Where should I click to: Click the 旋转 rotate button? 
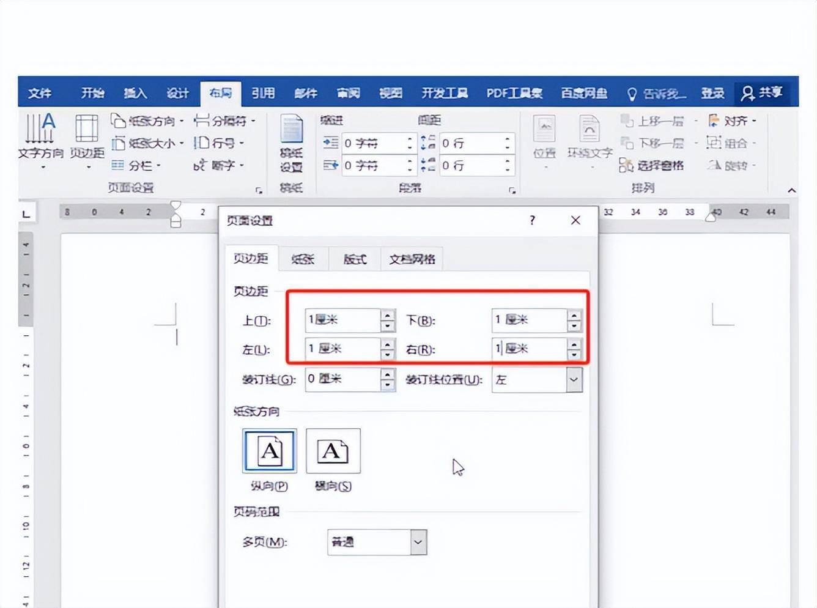pyautogui.click(x=731, y=165)
